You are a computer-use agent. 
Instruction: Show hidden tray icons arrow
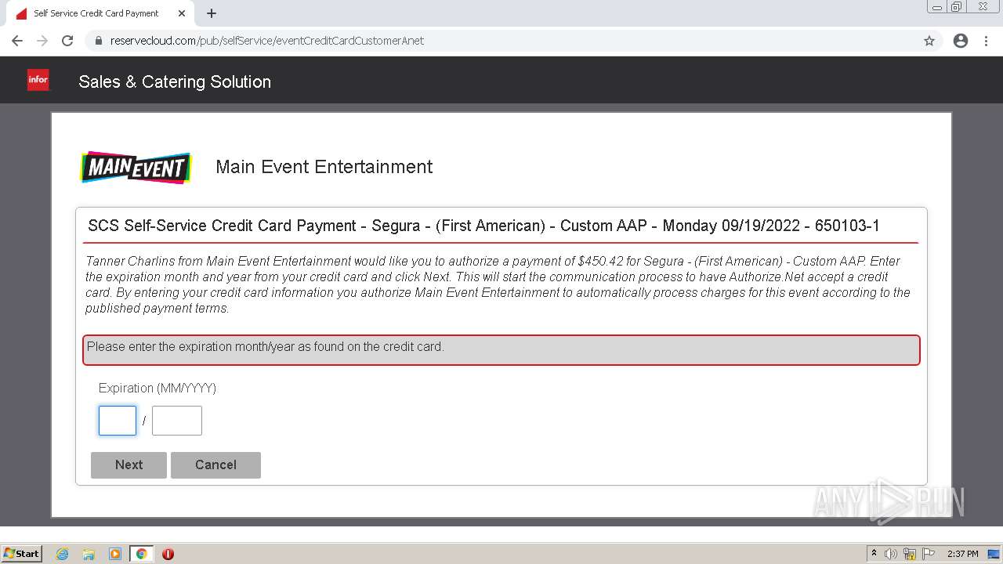[x=874, y=553]
